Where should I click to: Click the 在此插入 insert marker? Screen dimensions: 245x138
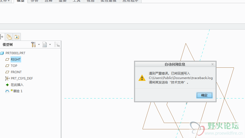pyautogui.click(x=17, y=85)
